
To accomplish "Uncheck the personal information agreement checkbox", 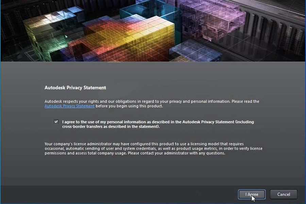I will tap(56, 122).
